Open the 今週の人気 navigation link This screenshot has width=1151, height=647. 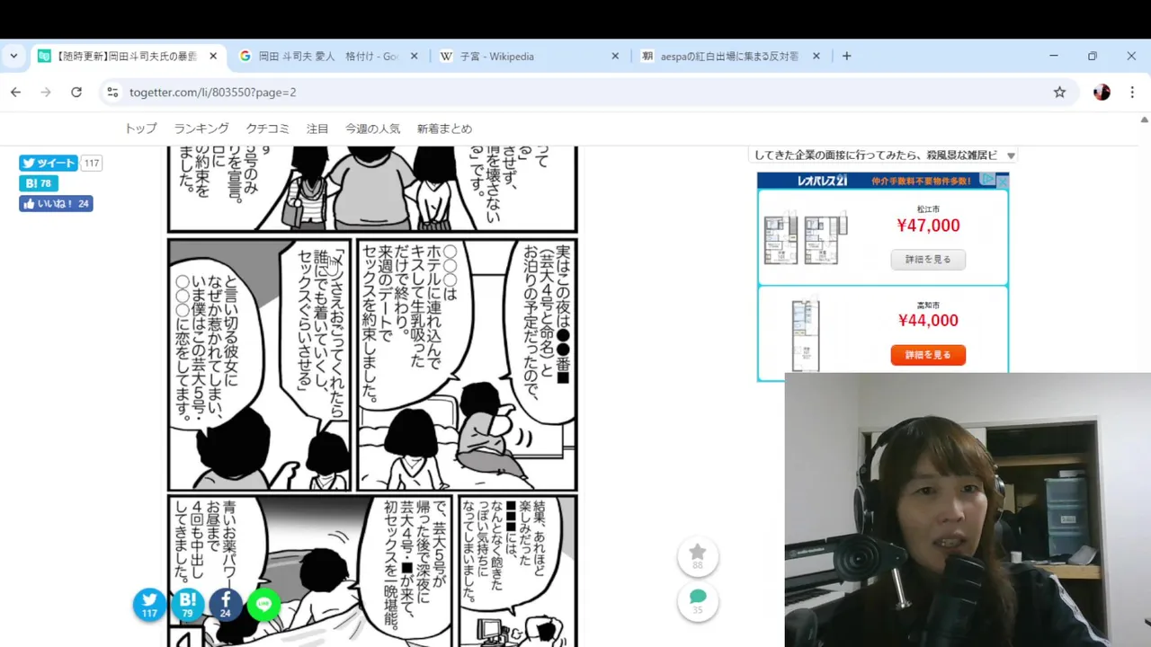coord(372,129)
